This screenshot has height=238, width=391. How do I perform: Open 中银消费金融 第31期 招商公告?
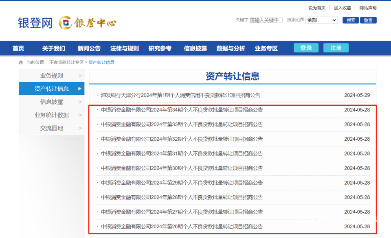click(182, 154)
